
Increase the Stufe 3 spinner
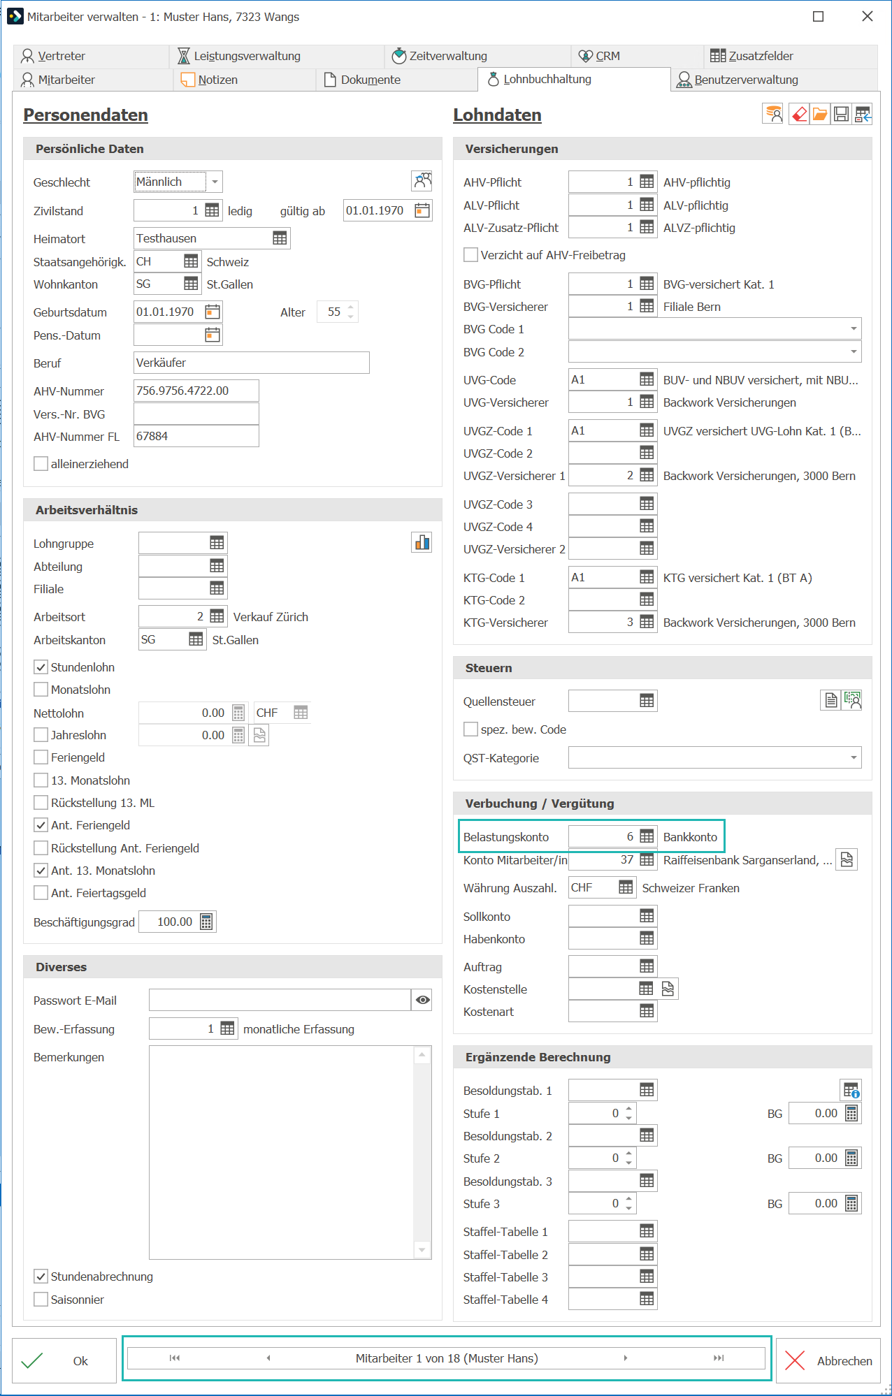pos(629,1198)
